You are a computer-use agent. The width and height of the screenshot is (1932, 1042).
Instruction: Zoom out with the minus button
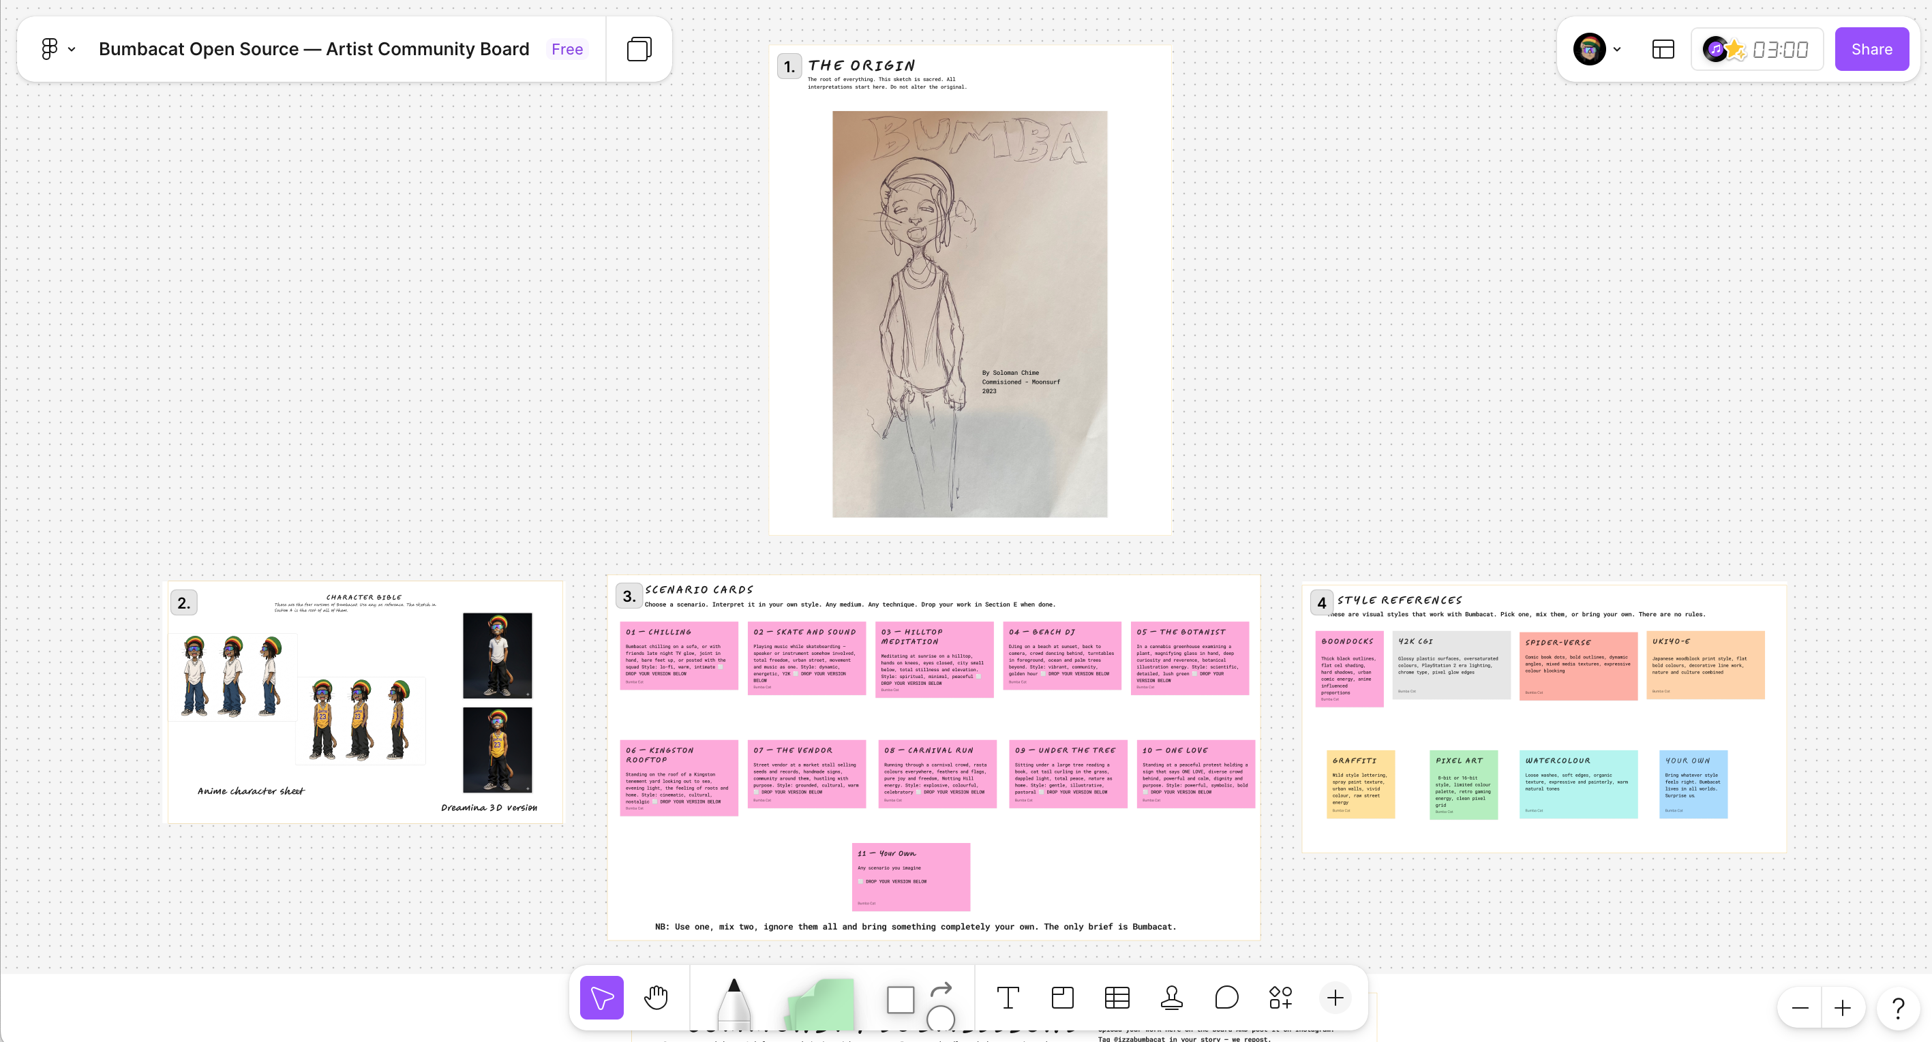1800,1009
